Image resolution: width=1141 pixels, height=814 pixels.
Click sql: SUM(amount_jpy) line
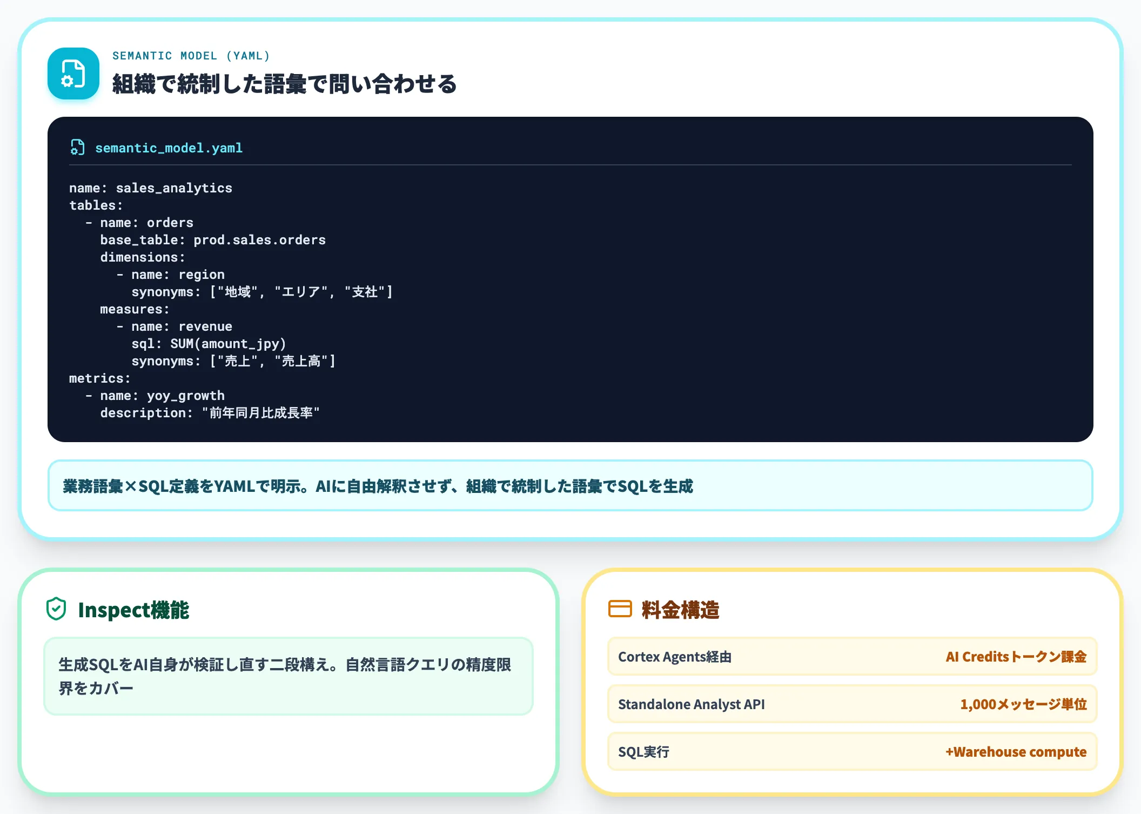(209, 343)
